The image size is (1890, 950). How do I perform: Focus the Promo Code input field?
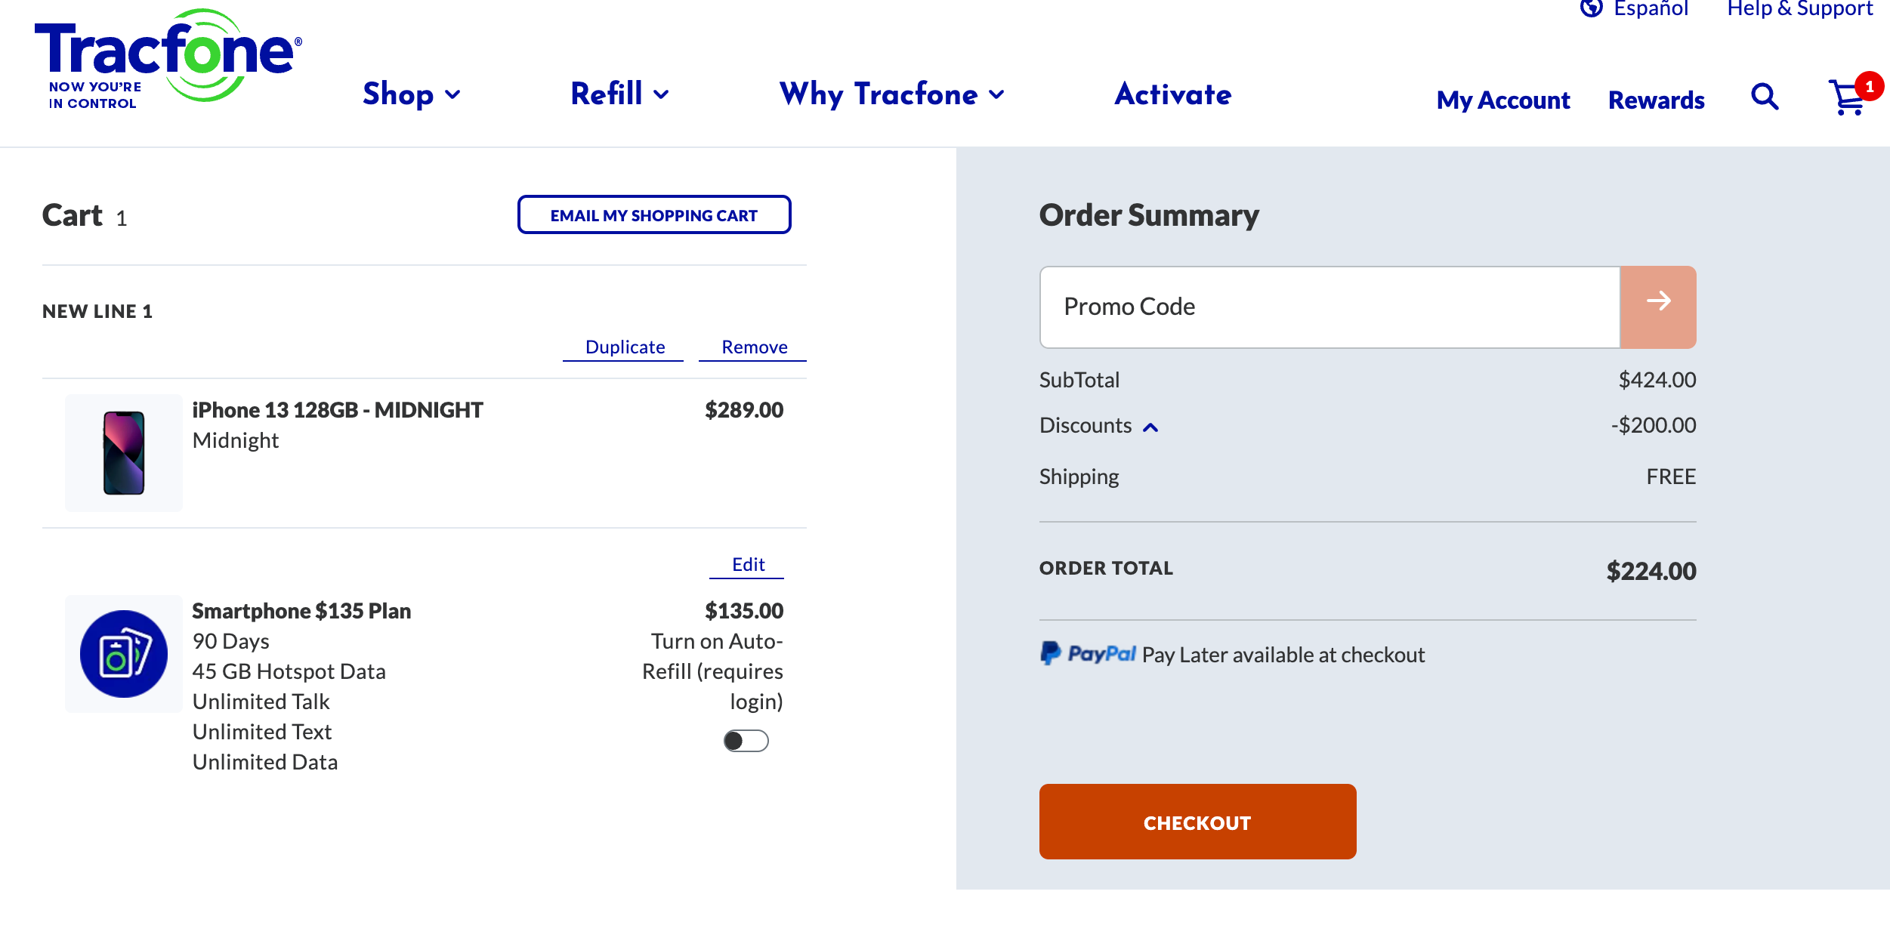click(x=1329, y=307)
